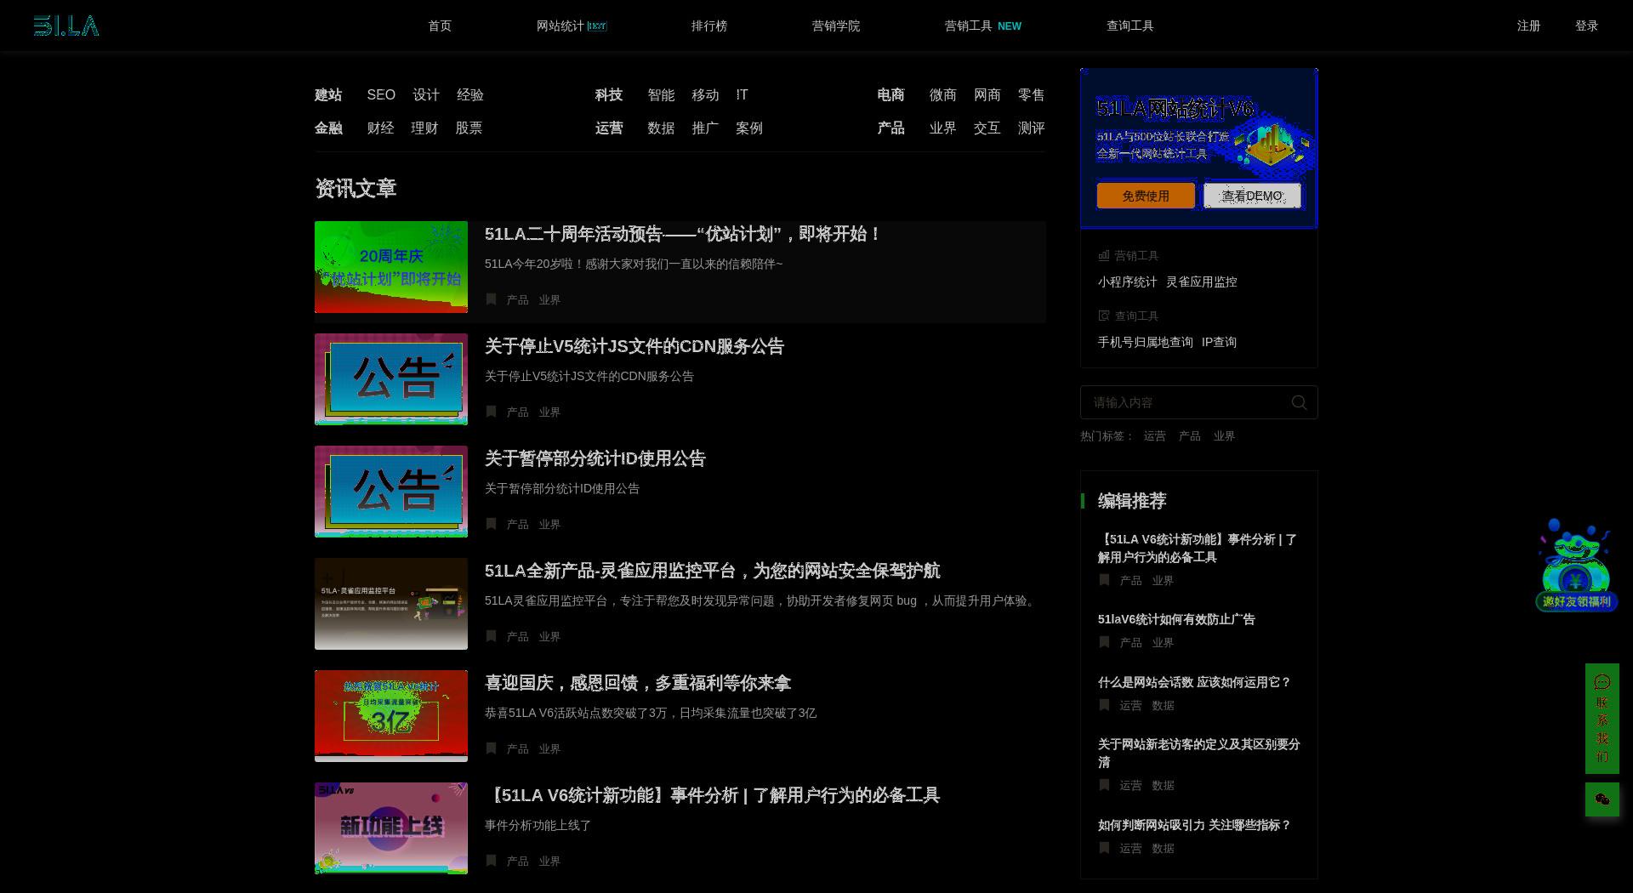Open article 喜迎国庆，感恩回馈 title

(638, 683)
